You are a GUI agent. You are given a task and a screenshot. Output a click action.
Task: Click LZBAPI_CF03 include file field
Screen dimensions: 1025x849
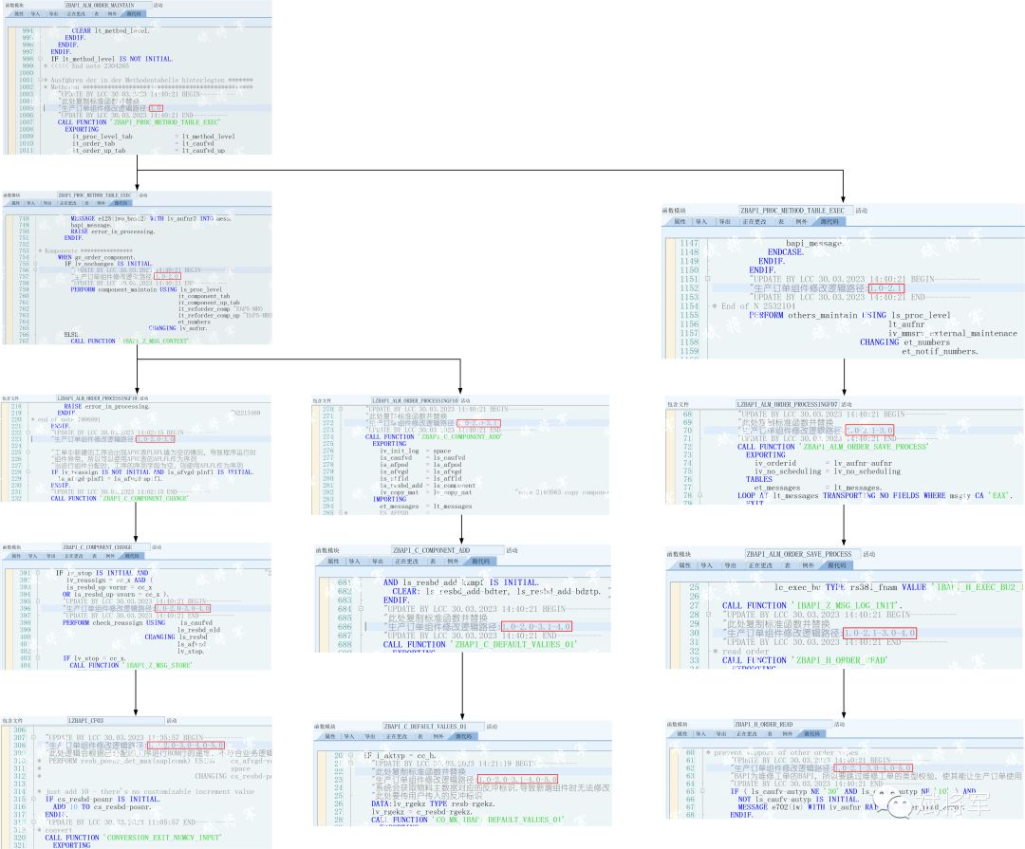click(115, 720)
